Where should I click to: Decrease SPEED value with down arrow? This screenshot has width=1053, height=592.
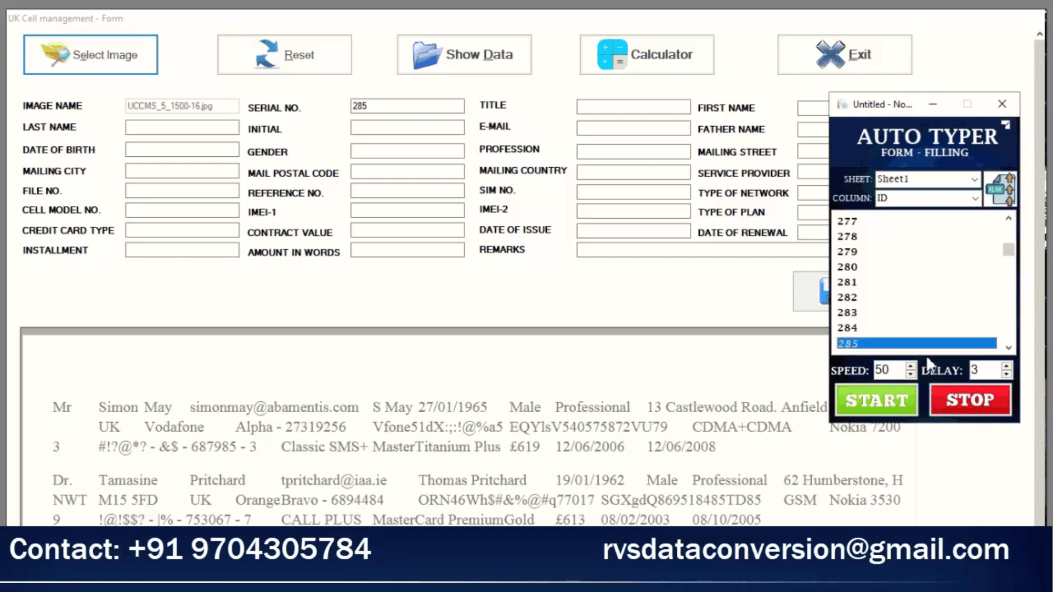[x=910, y=374]
